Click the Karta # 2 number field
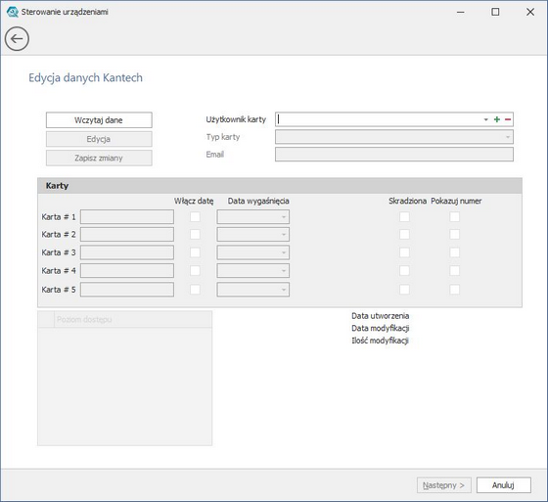The width and height of the screenshot is (548, 502). pyautogui.click(x=127, y=234)
